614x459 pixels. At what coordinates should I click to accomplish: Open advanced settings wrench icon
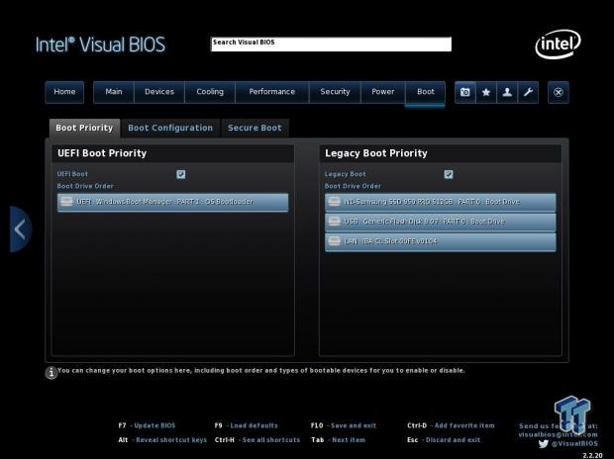(x=528, y=92)
